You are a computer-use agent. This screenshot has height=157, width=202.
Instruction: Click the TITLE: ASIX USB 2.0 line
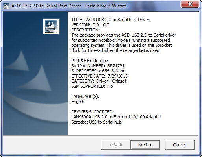(110, 20)
